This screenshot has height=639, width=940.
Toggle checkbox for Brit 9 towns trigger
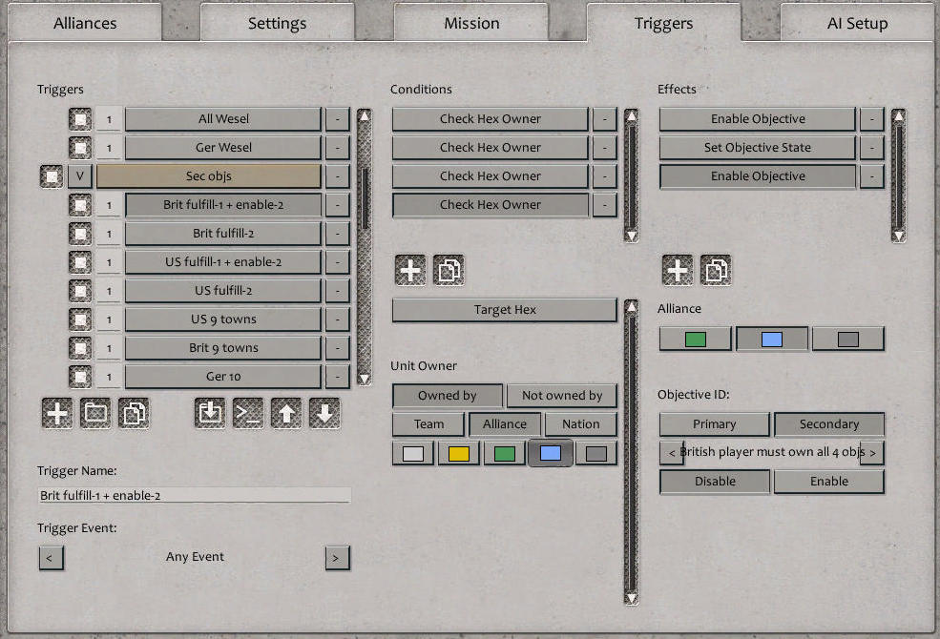click(x=80, y=348)
